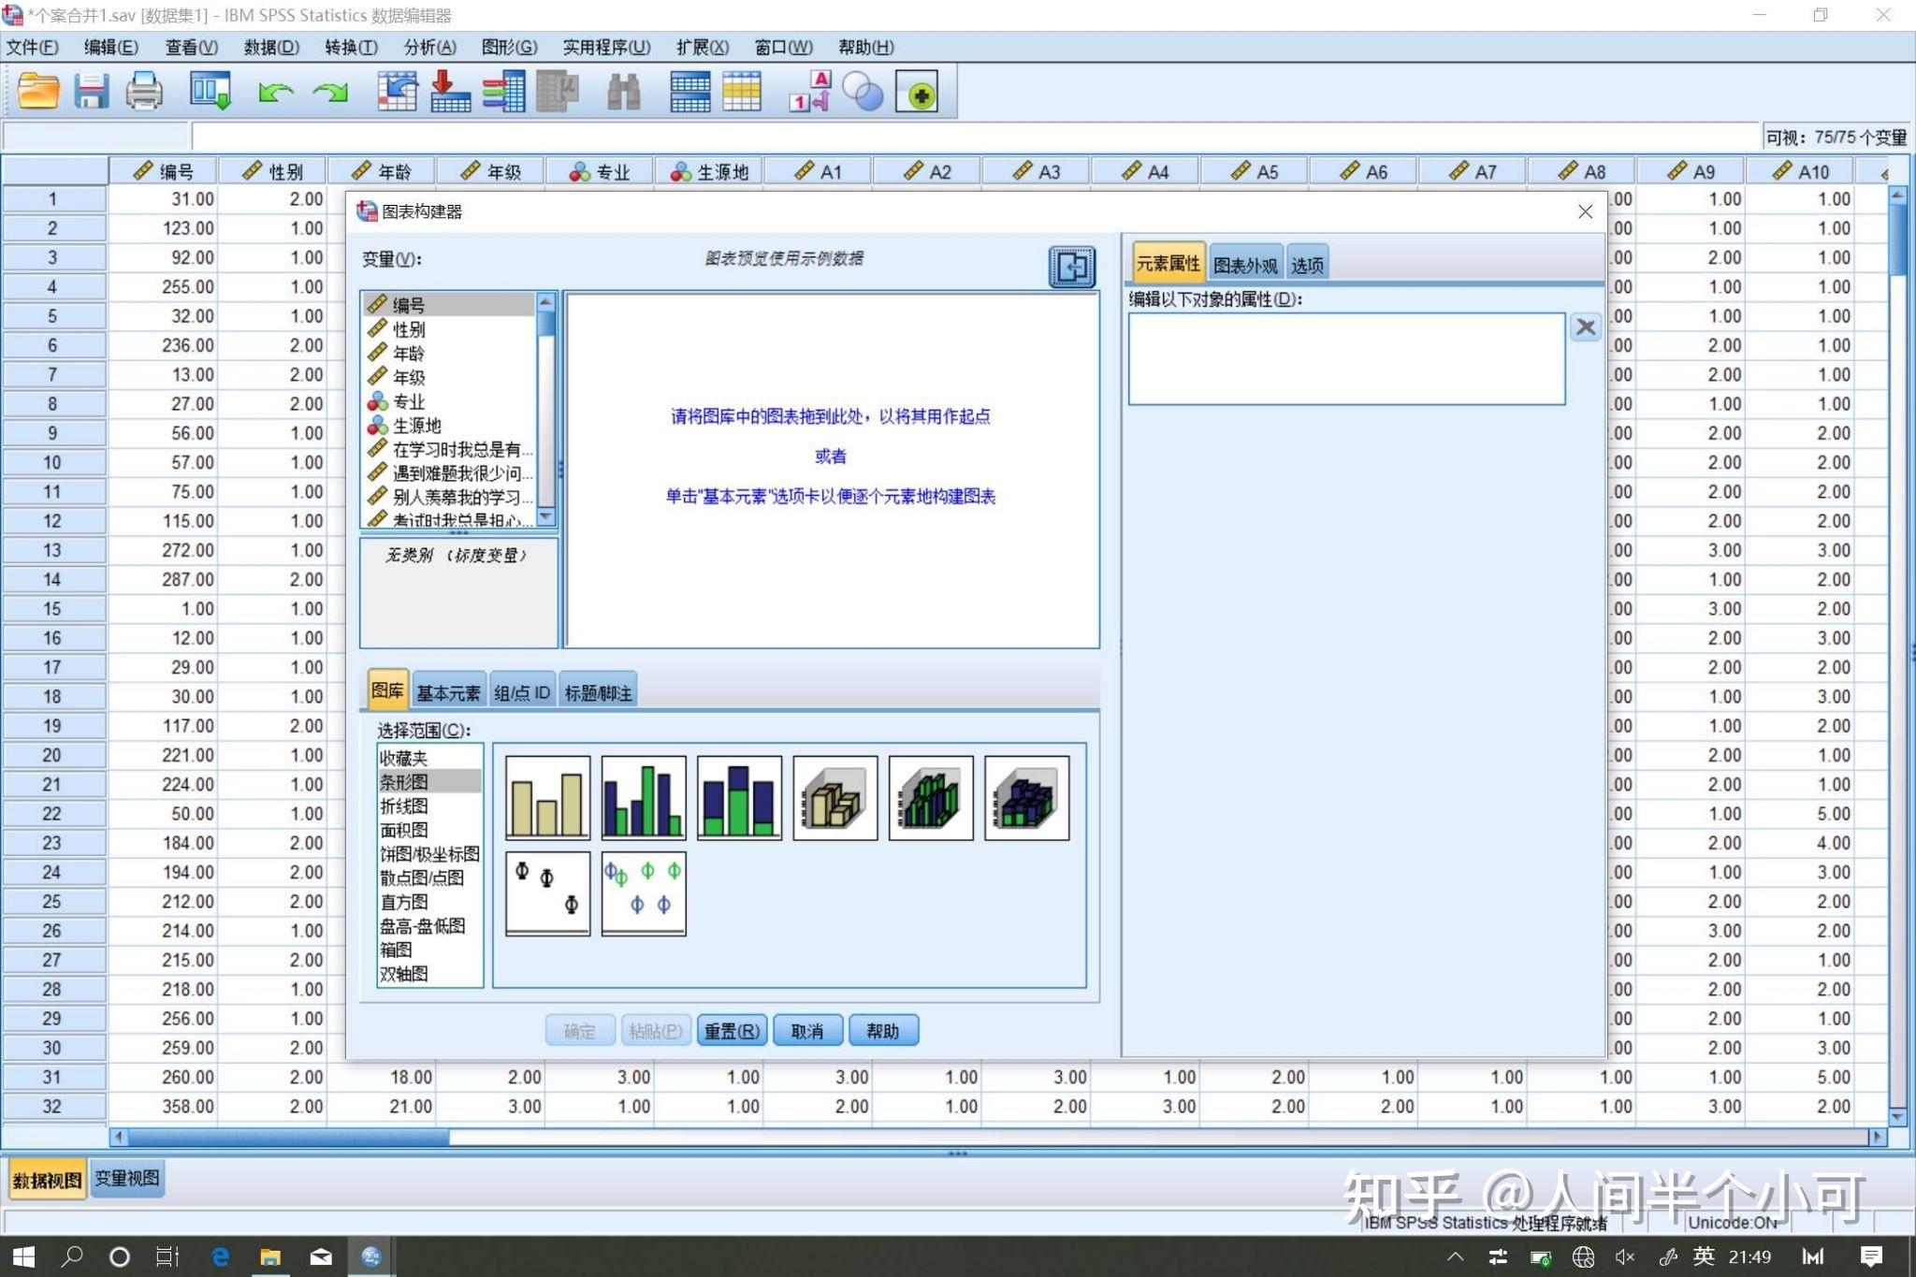Open Windows Start menu
Image resolution: width=1916 pixels, height=1277 pixels.
23,1256
